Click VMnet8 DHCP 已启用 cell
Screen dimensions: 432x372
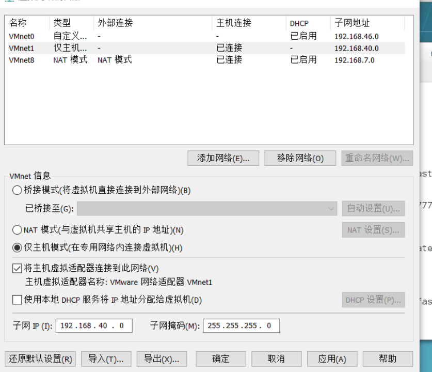pos(303,60)
